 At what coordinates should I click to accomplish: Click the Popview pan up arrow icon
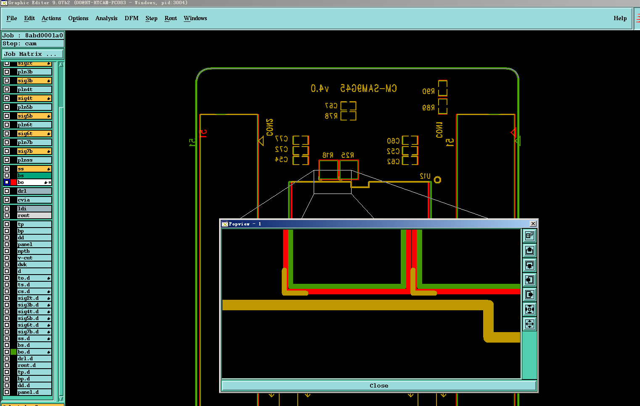click(529, 251)
